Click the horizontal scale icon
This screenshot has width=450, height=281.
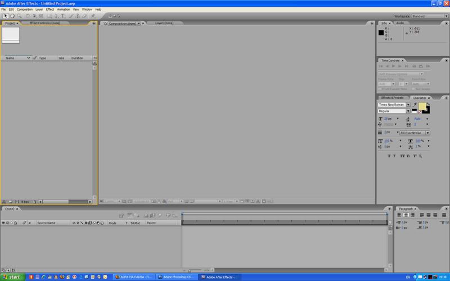coord(411,141)
